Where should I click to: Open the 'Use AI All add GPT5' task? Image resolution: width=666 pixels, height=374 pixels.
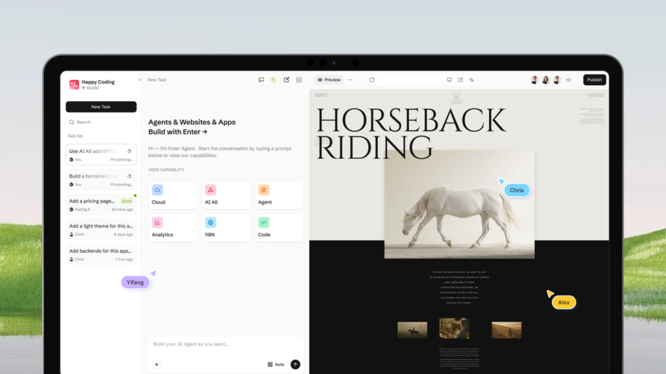pos(101,155)
